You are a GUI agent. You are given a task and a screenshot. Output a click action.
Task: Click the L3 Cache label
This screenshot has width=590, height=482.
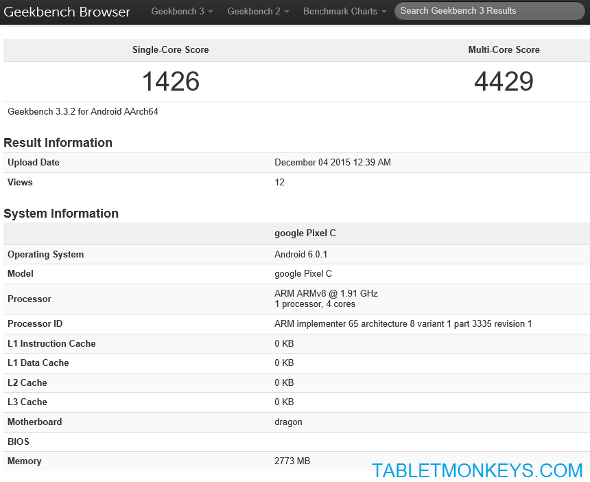[27, 402]
